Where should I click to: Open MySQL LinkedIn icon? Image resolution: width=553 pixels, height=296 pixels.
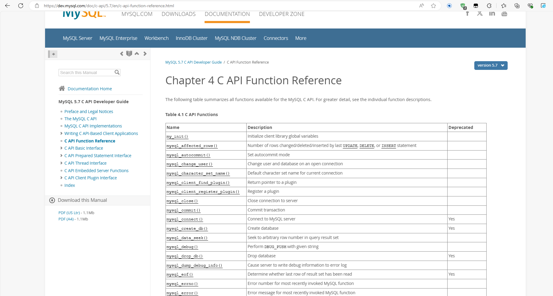[x=492, y=13]
